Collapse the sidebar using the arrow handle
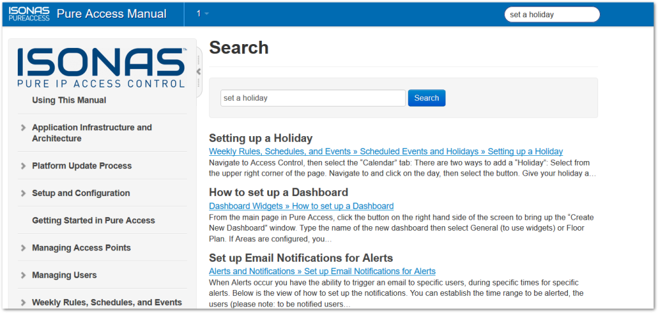Viewport: 658px width, 313px height. (199, 71)
